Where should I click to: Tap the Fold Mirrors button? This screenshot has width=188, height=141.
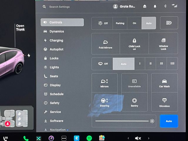(x=105, y=44)
